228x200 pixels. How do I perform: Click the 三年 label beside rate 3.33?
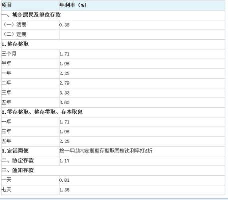pos(6,92)
